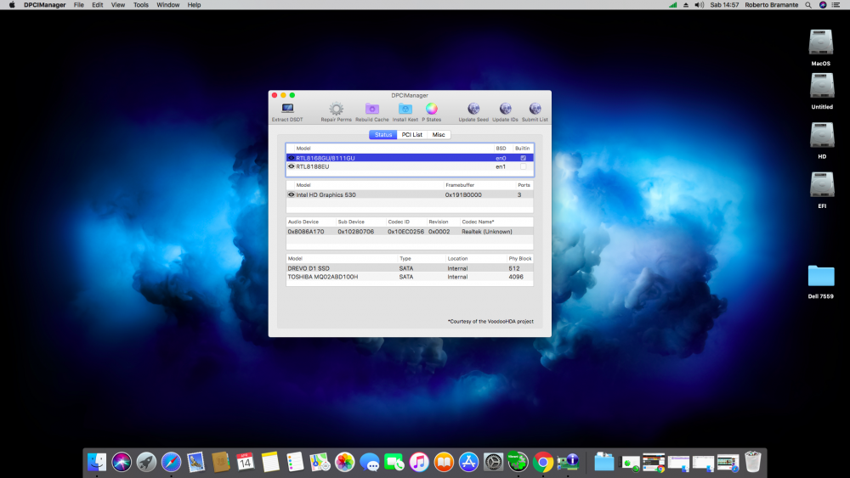Open the Tools menu

[x=141, y=5]
